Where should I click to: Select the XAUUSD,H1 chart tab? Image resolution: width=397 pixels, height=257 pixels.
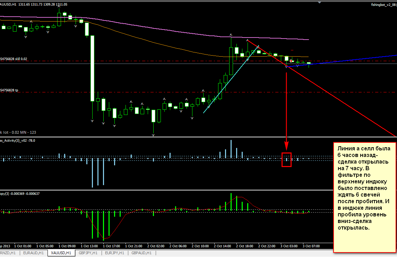(61, 253)
